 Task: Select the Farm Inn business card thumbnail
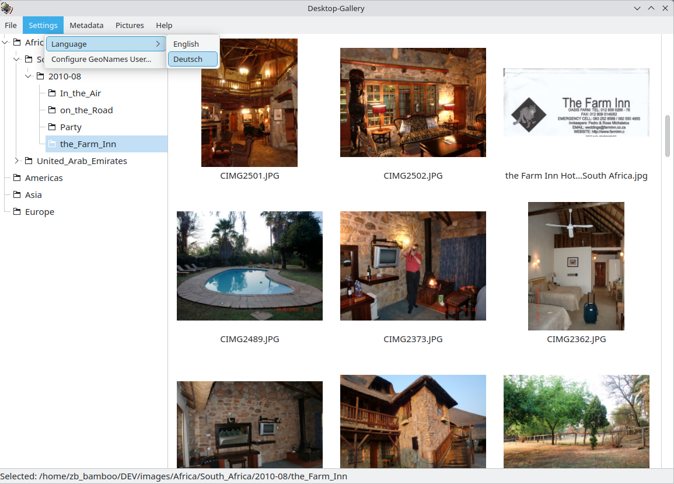[x=576, y=103]
